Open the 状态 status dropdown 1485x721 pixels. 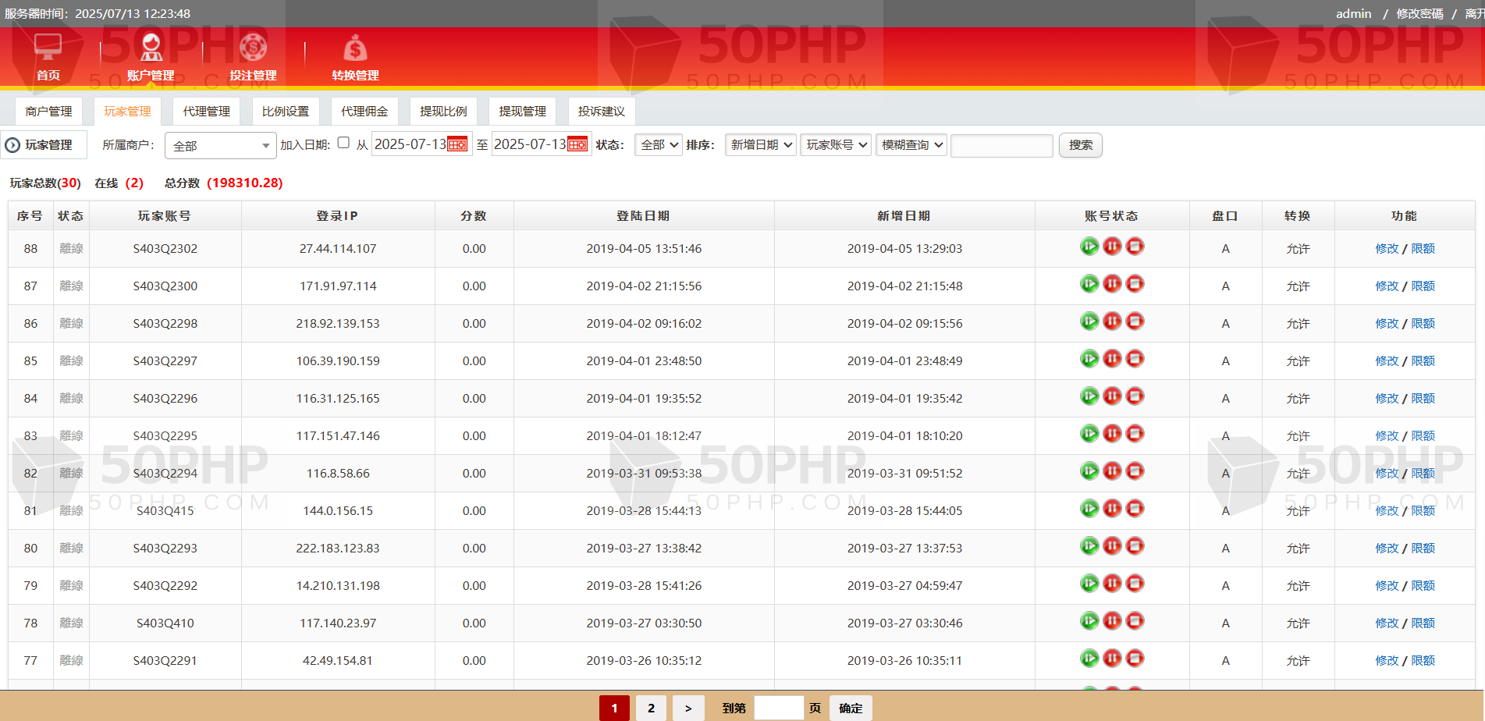point(659,145)
